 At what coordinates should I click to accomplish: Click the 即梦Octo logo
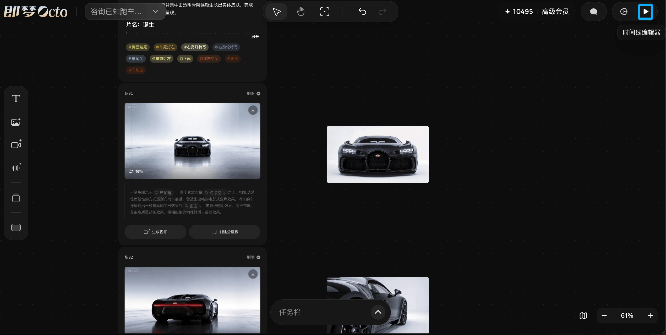coord(36,12)
